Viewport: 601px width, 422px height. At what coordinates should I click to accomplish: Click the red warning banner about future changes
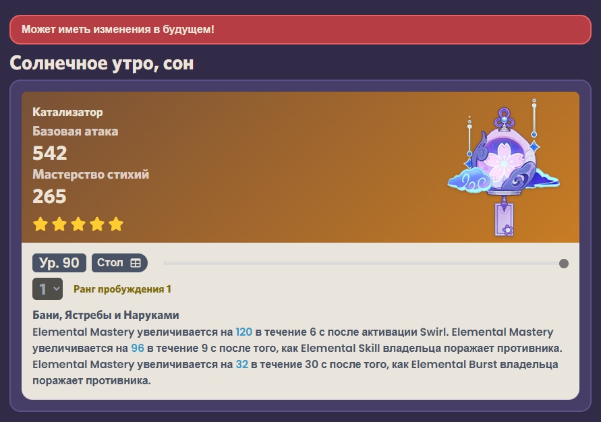[x=301, y=30]
